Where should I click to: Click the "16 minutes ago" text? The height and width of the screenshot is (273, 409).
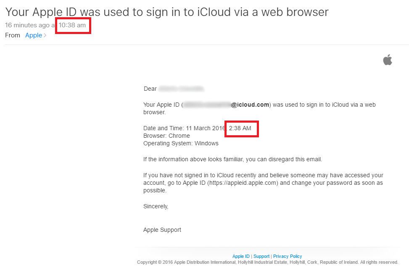[27, 25]
